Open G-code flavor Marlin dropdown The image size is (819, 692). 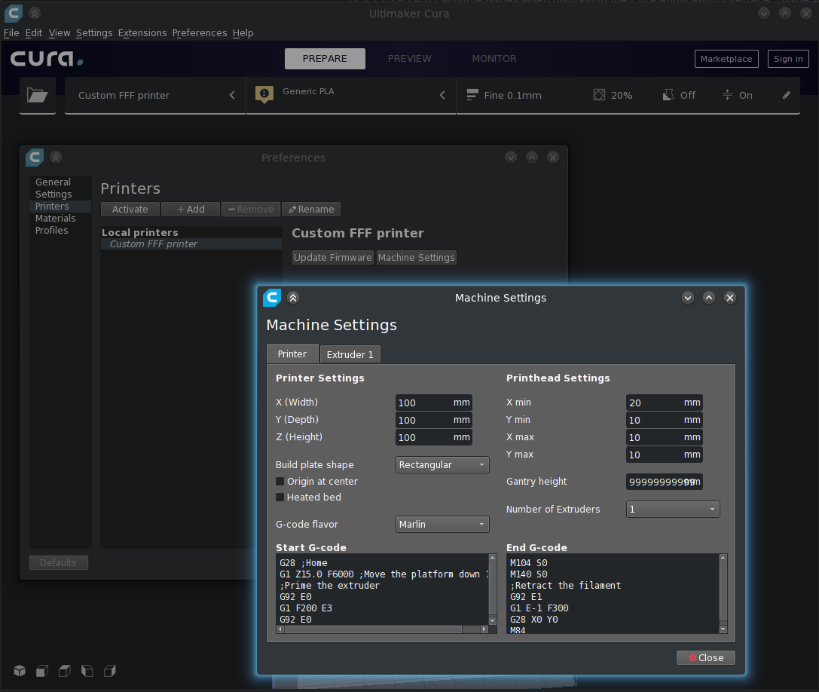[442, 524]
